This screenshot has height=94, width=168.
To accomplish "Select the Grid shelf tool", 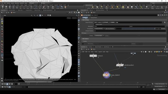I will pyautogui.click(x=17, y=7).
